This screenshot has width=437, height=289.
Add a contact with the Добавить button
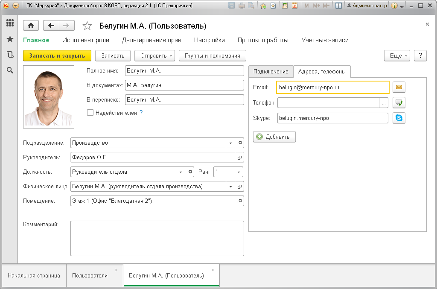pos(274,137)
